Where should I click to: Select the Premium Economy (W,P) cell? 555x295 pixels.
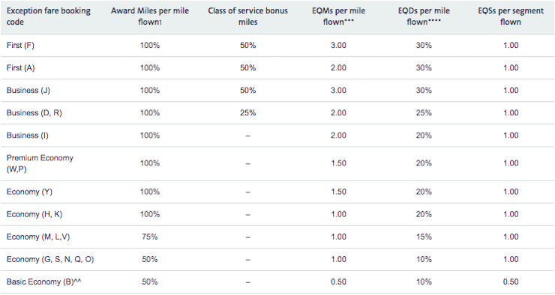40,163
